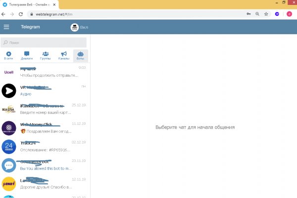297x198 pixels.
Task: Open the hamburger menu in Telegram header
Action: tap(6, 27)
